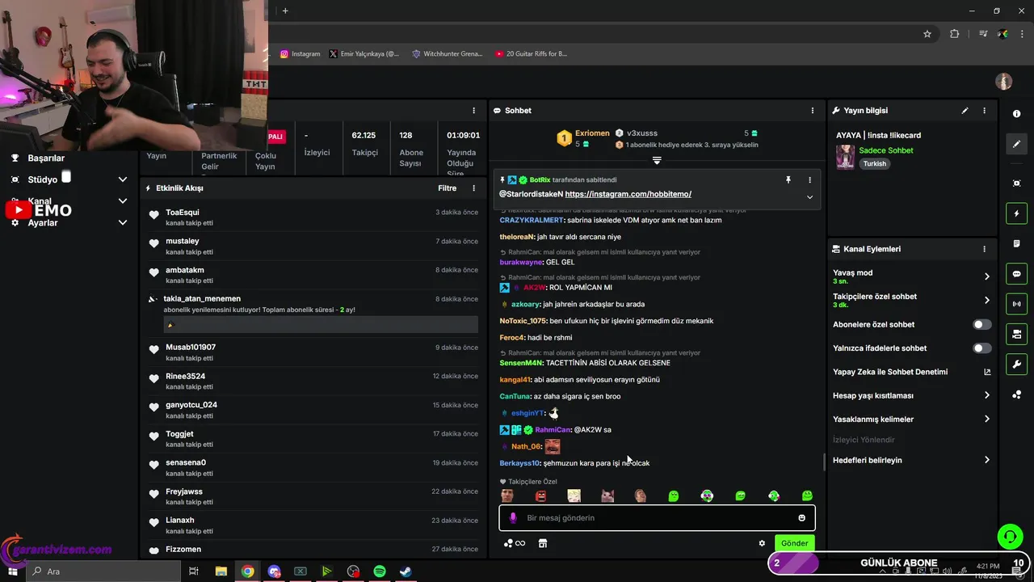Screen dimensions: 1034x582
Task: Toggle the info panel in the right sidebar
Action: coord(1017,114)
